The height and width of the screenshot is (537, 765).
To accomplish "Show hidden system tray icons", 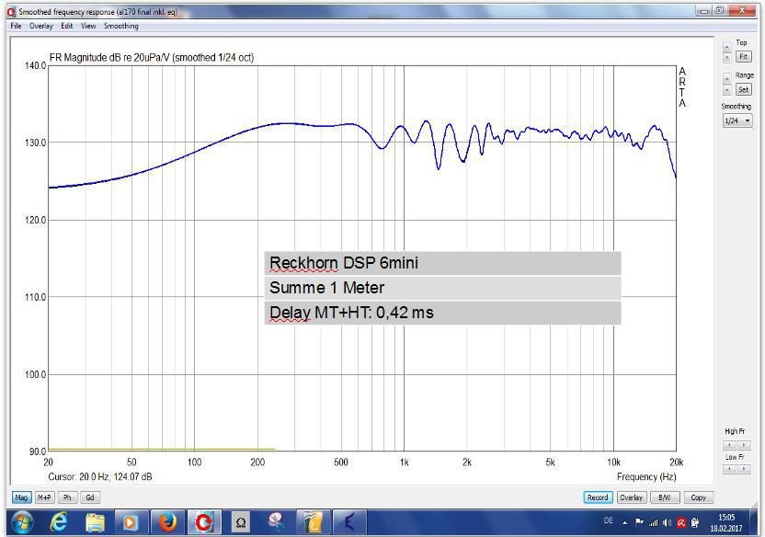I will [624, 523].
